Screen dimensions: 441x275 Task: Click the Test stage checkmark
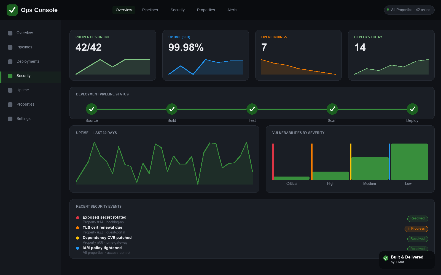point(252,109)
